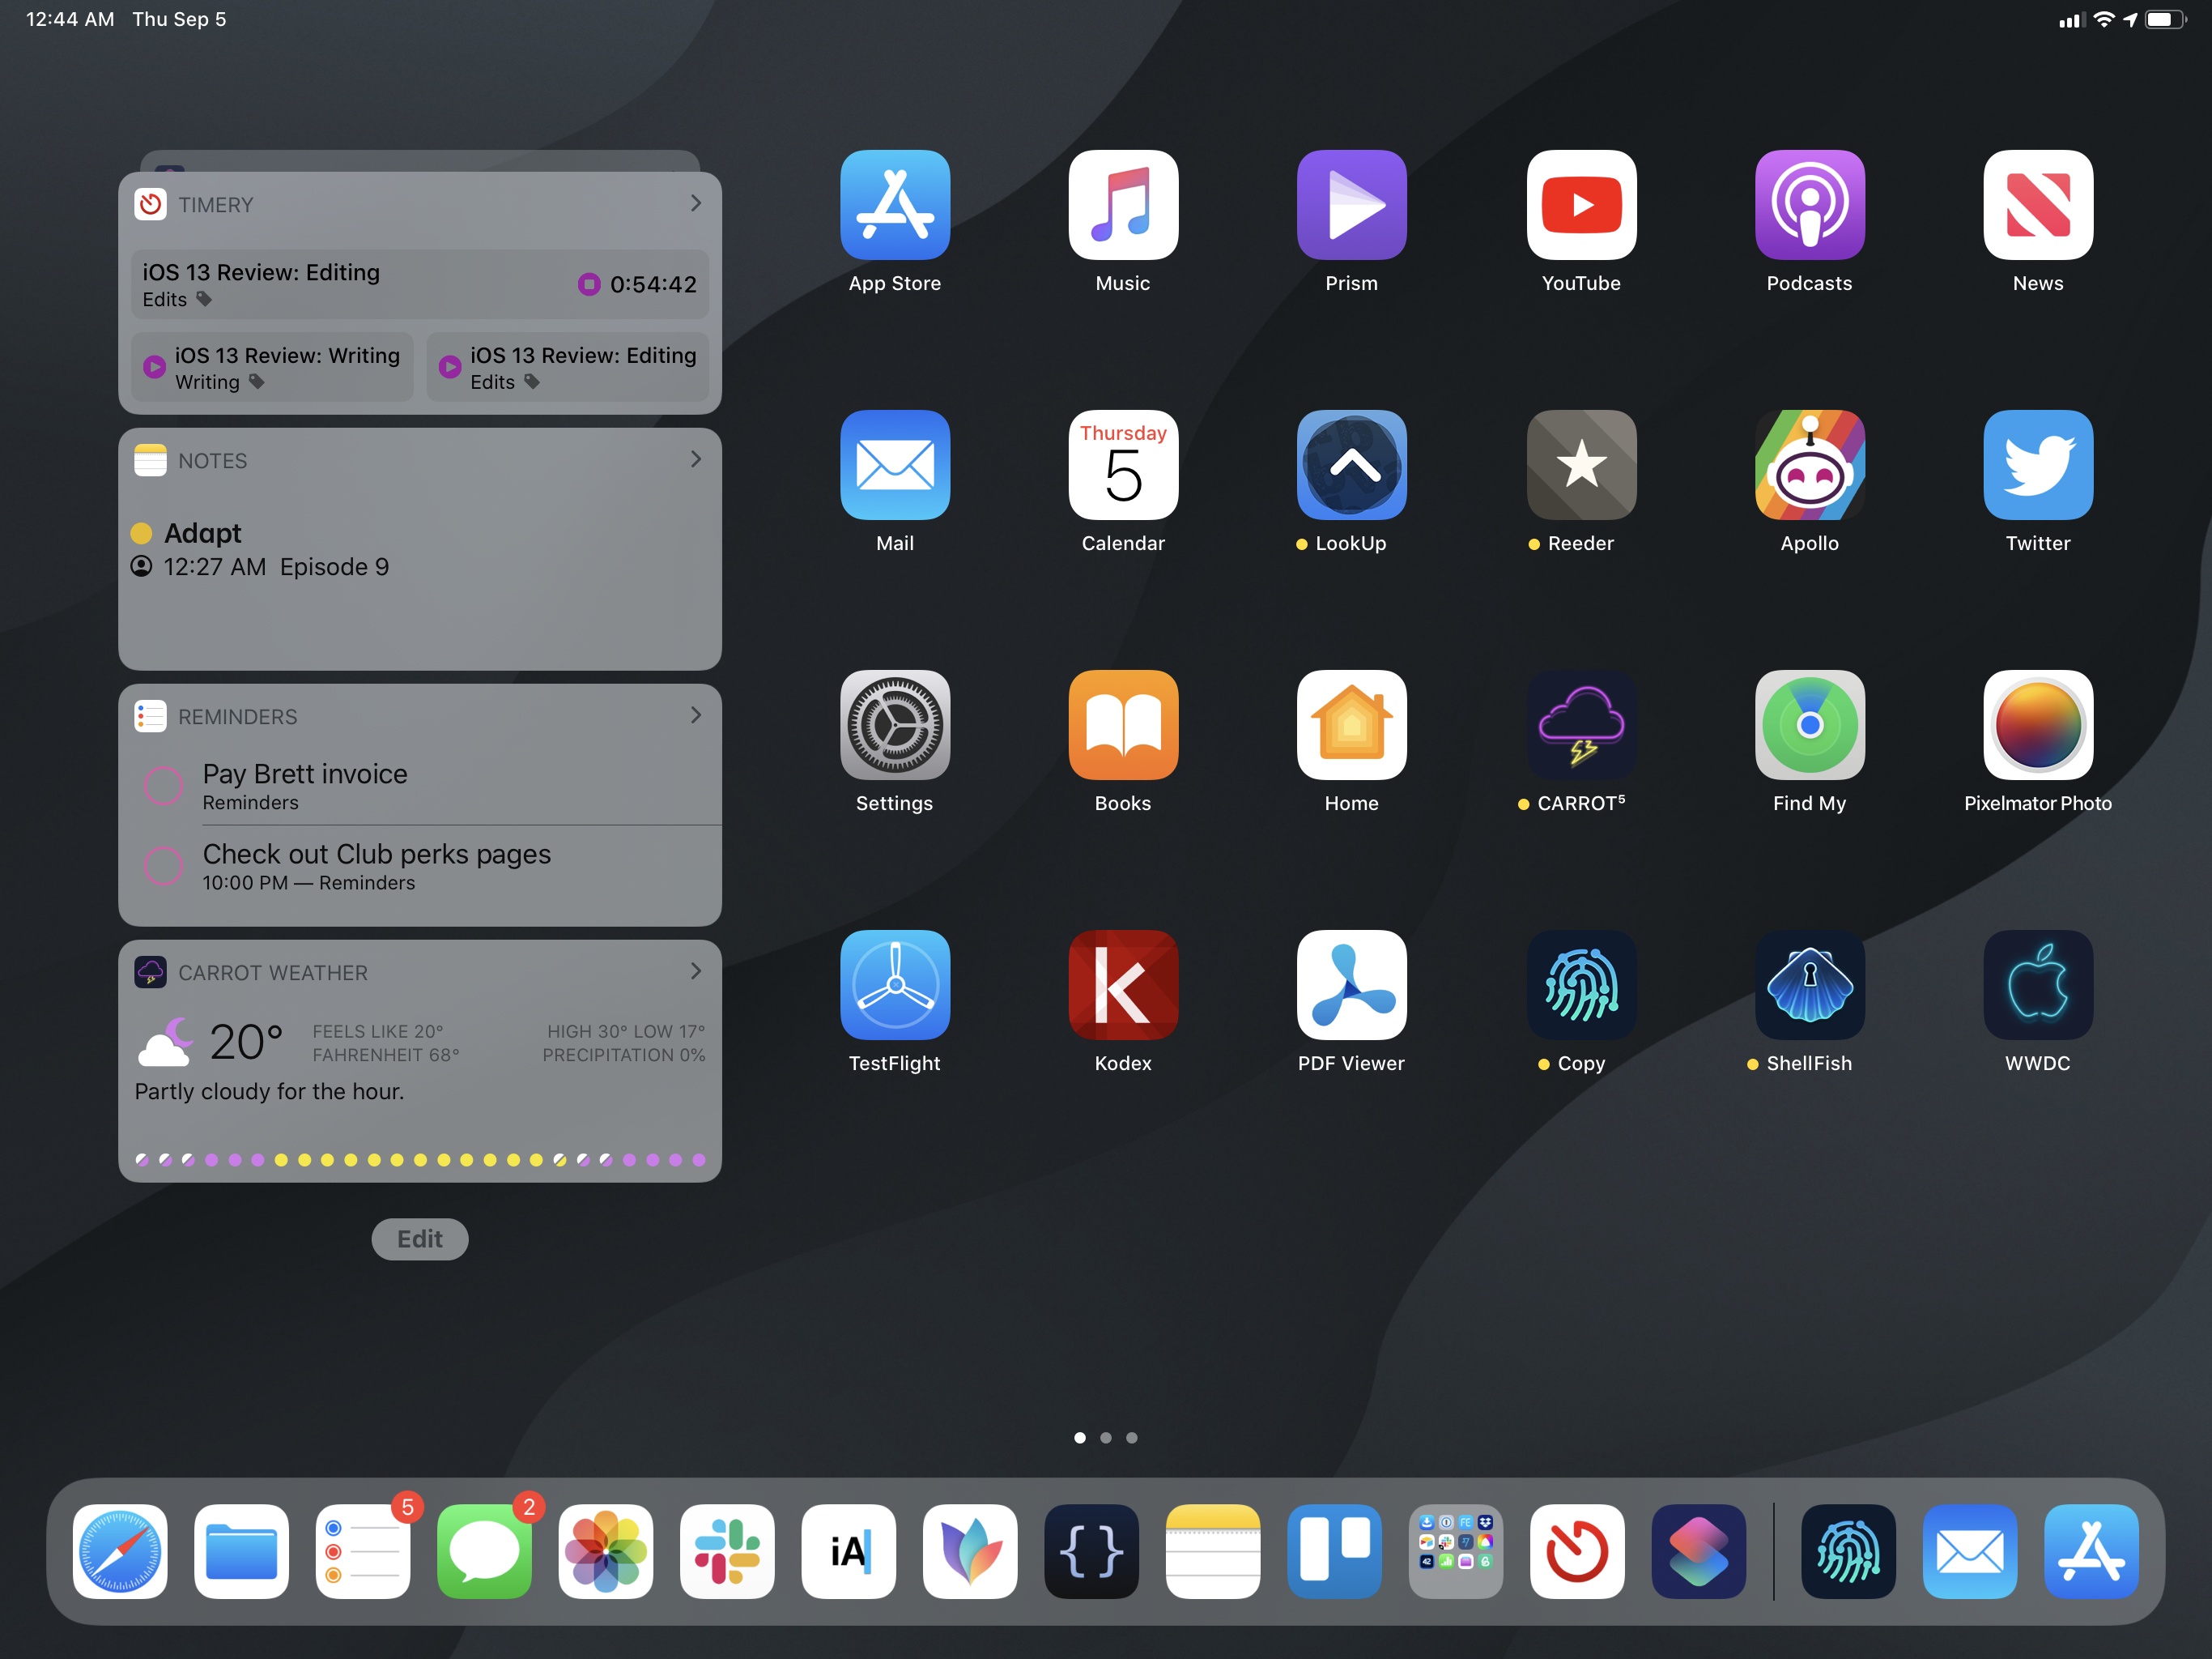2212x1659 pixels.
Task: Open the PDF Viewer app
Action: [x=1352, y=986]
